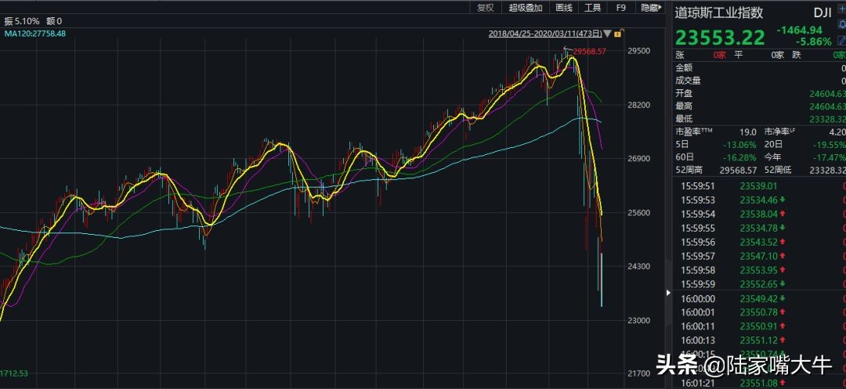This screenshot has width=846, height=389.
Task: Click the 道琼斯工业指数 title
Action: tap(718, 13)
